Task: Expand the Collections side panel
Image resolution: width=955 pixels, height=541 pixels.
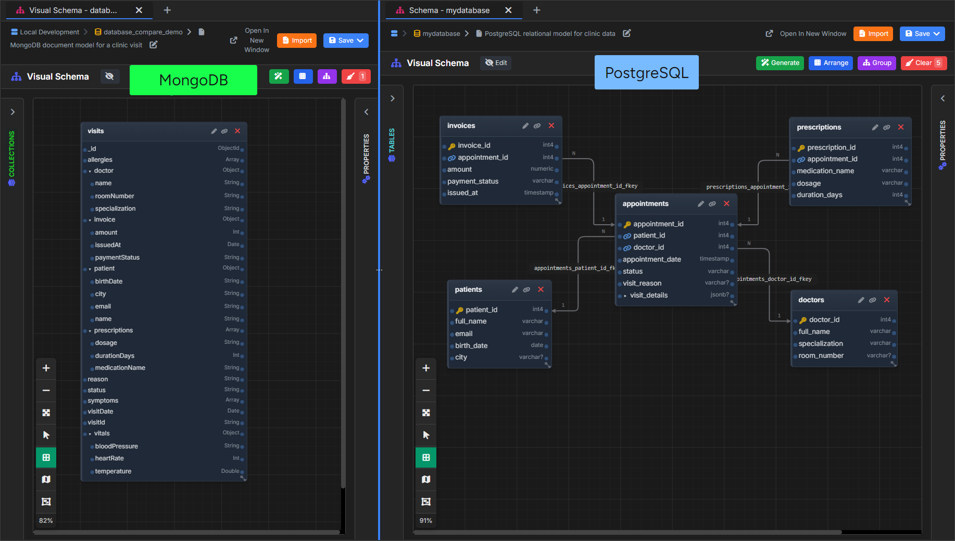Action: pos(13,112)
